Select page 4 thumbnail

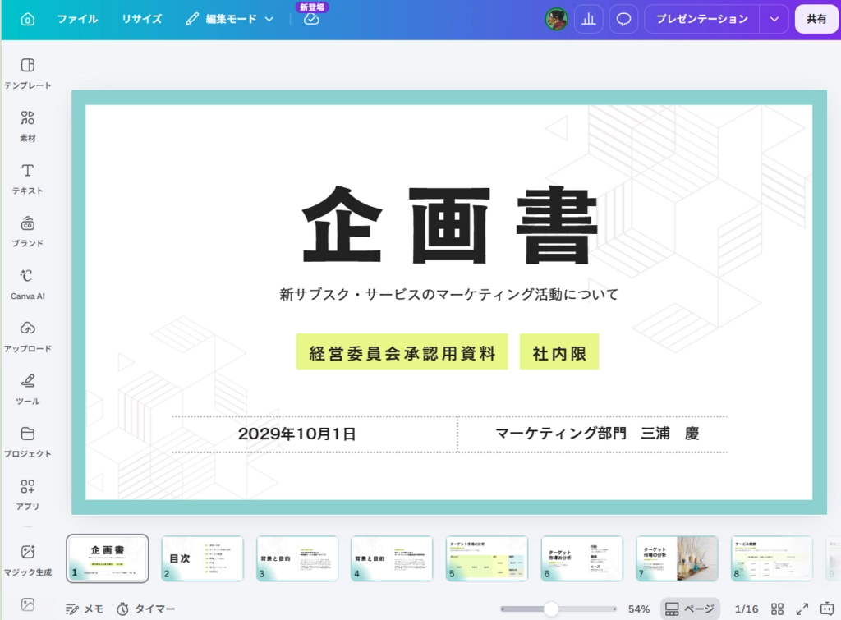(x=392, y=558)
